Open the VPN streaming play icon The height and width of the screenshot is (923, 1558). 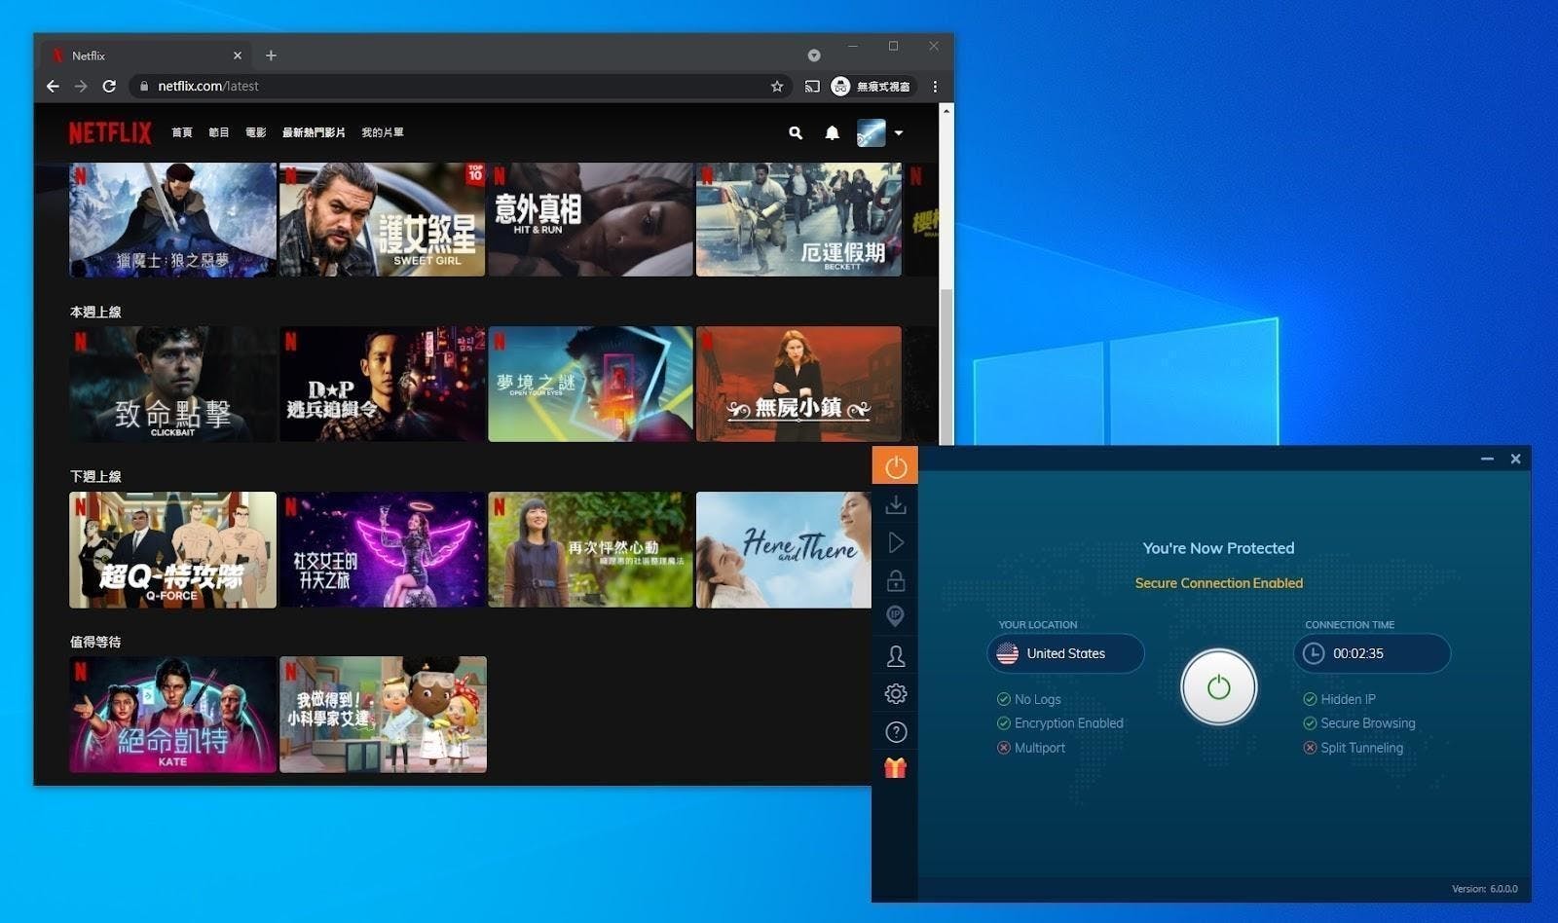coord(896,542)
